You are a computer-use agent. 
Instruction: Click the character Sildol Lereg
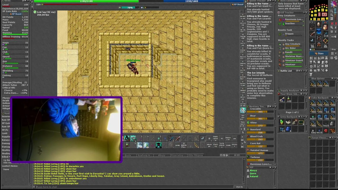[x=133, y=68]
